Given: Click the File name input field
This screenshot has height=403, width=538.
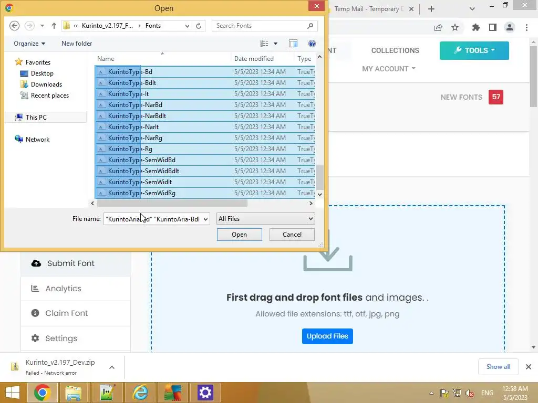Looking at the screenshot, I should [x=153, y=219].
